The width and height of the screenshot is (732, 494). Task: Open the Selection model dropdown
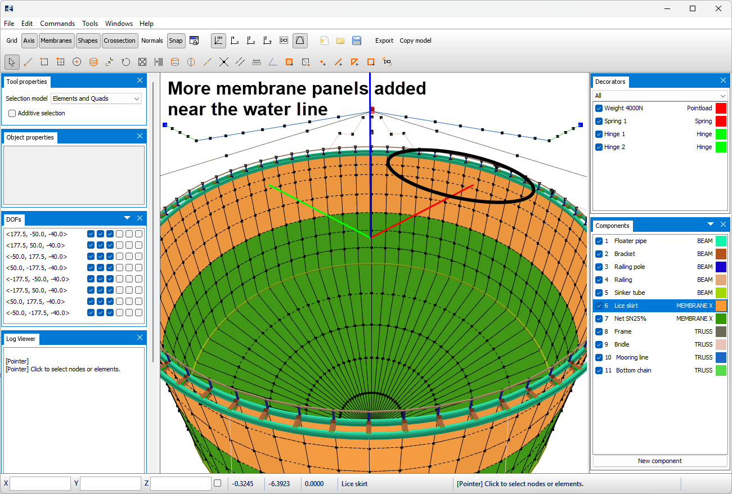click(x=96, y=98)
